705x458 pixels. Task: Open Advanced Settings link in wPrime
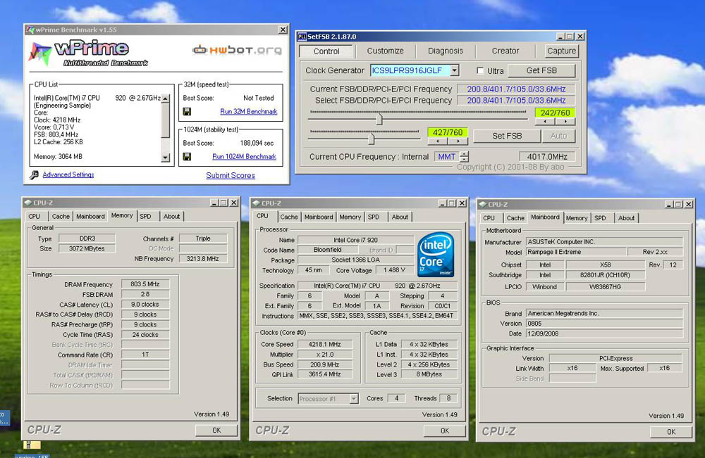[68, 174]
